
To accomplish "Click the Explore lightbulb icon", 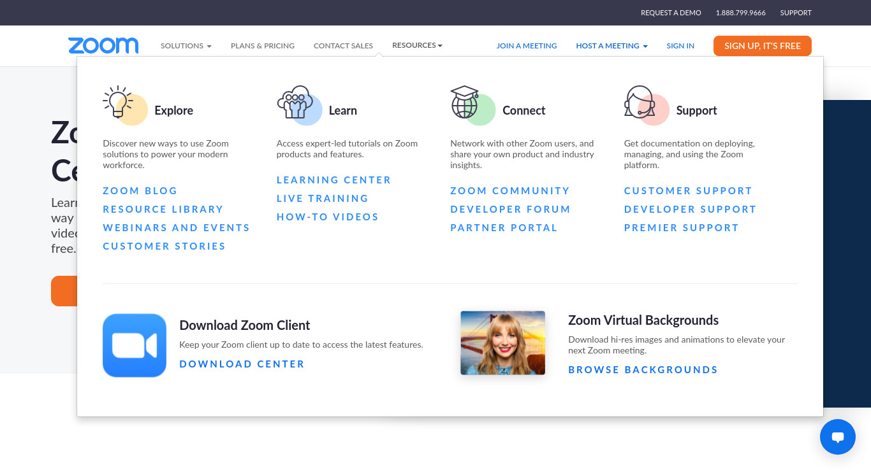I will pyautogui.click(x=118, y=103).
